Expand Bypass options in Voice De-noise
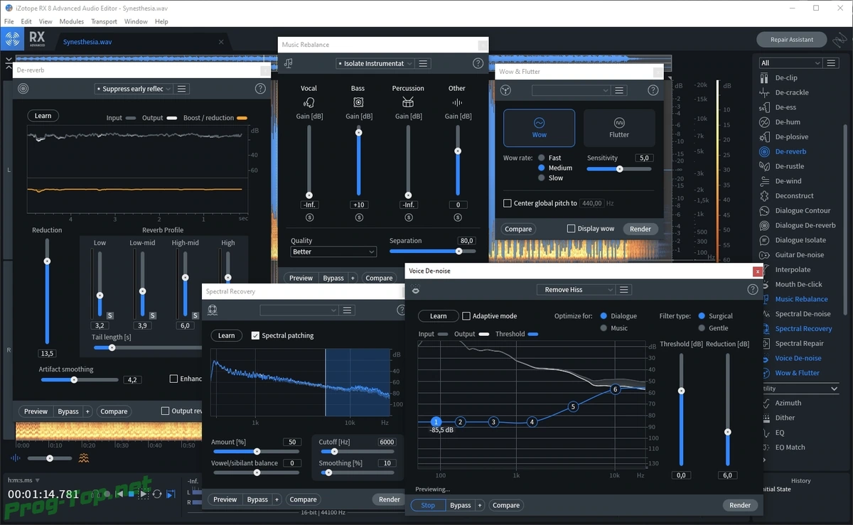The height and width of the screenshot is (525, 853). click(481, 505)
